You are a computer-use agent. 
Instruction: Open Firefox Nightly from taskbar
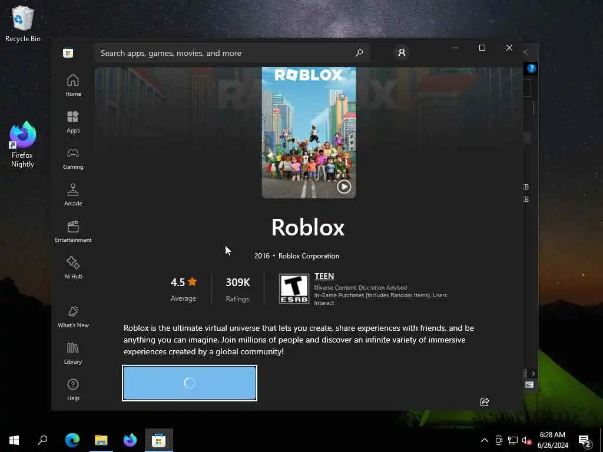click(x=130, y=440)
